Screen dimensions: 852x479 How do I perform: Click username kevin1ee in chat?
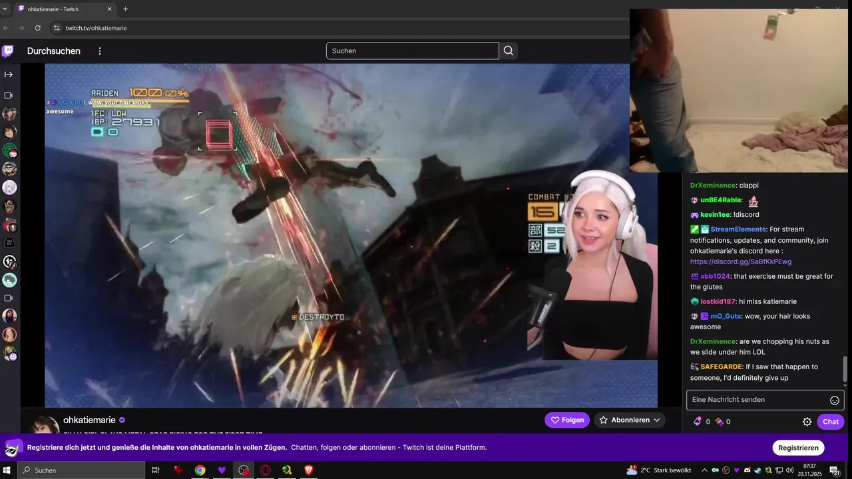point(715,214)
